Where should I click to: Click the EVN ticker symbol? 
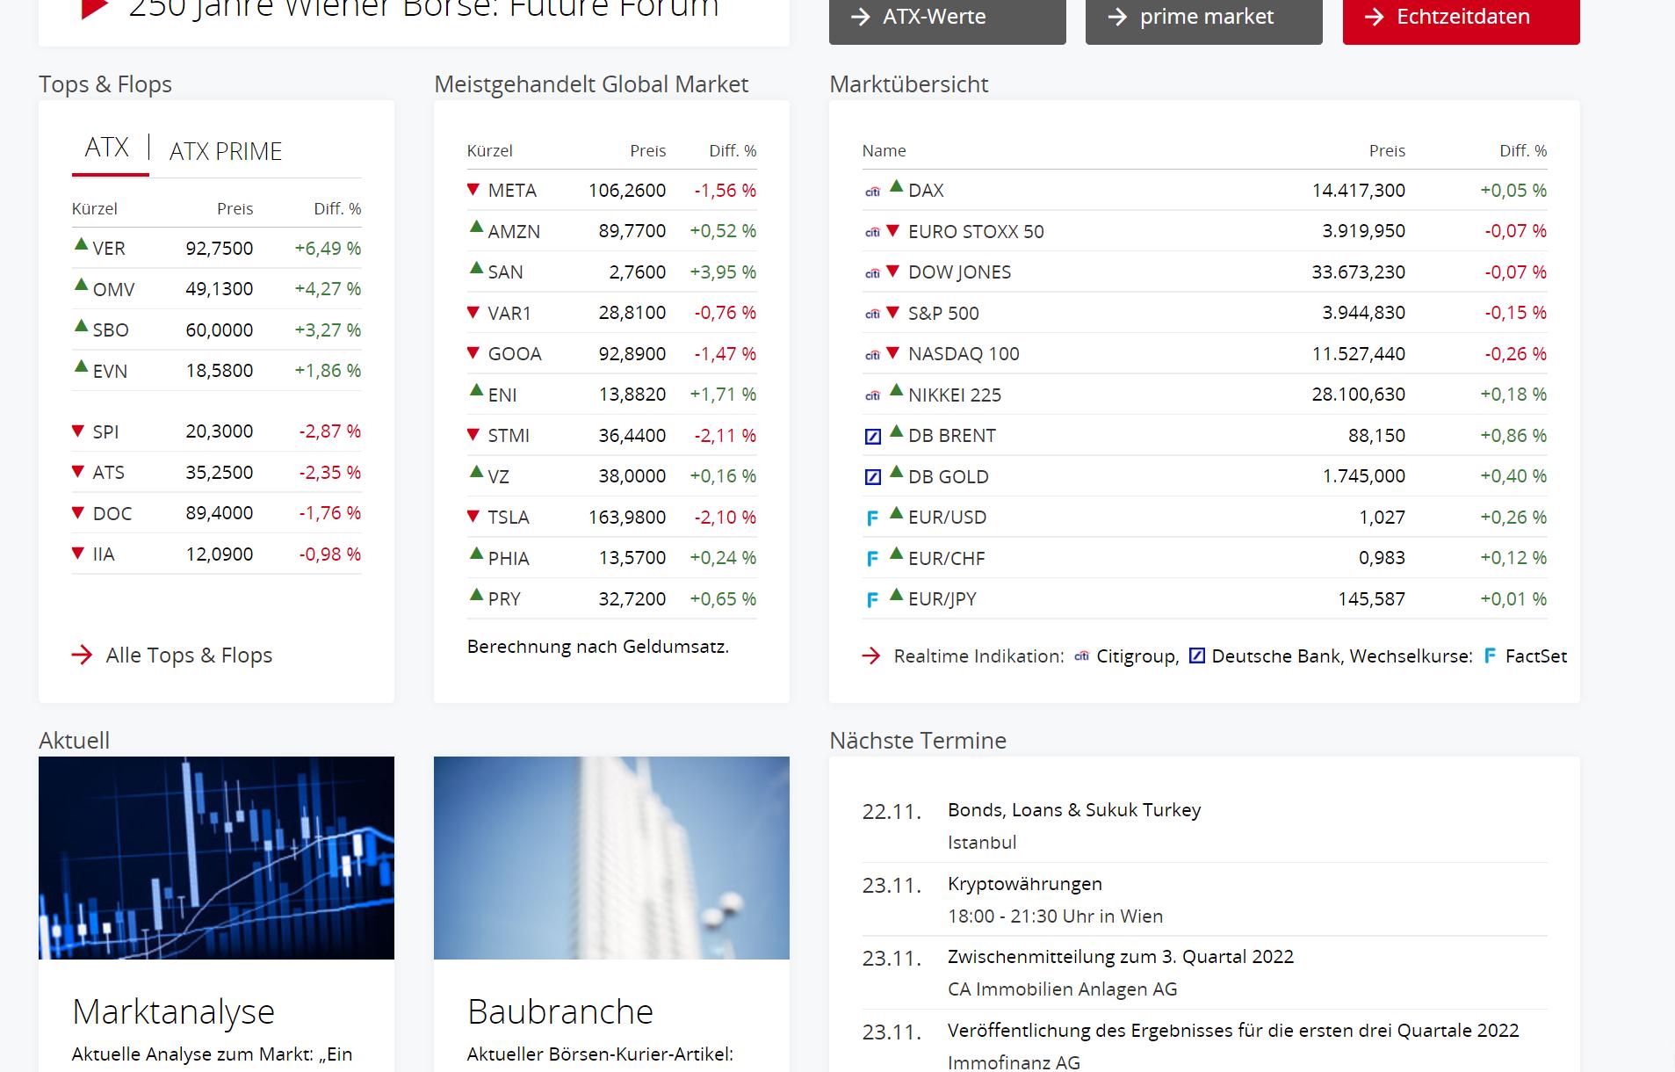coord(110,371)
